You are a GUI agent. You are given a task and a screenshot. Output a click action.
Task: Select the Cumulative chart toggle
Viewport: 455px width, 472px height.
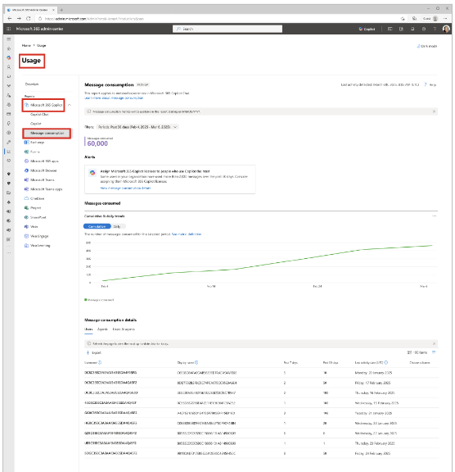click(x=97, y=226)
